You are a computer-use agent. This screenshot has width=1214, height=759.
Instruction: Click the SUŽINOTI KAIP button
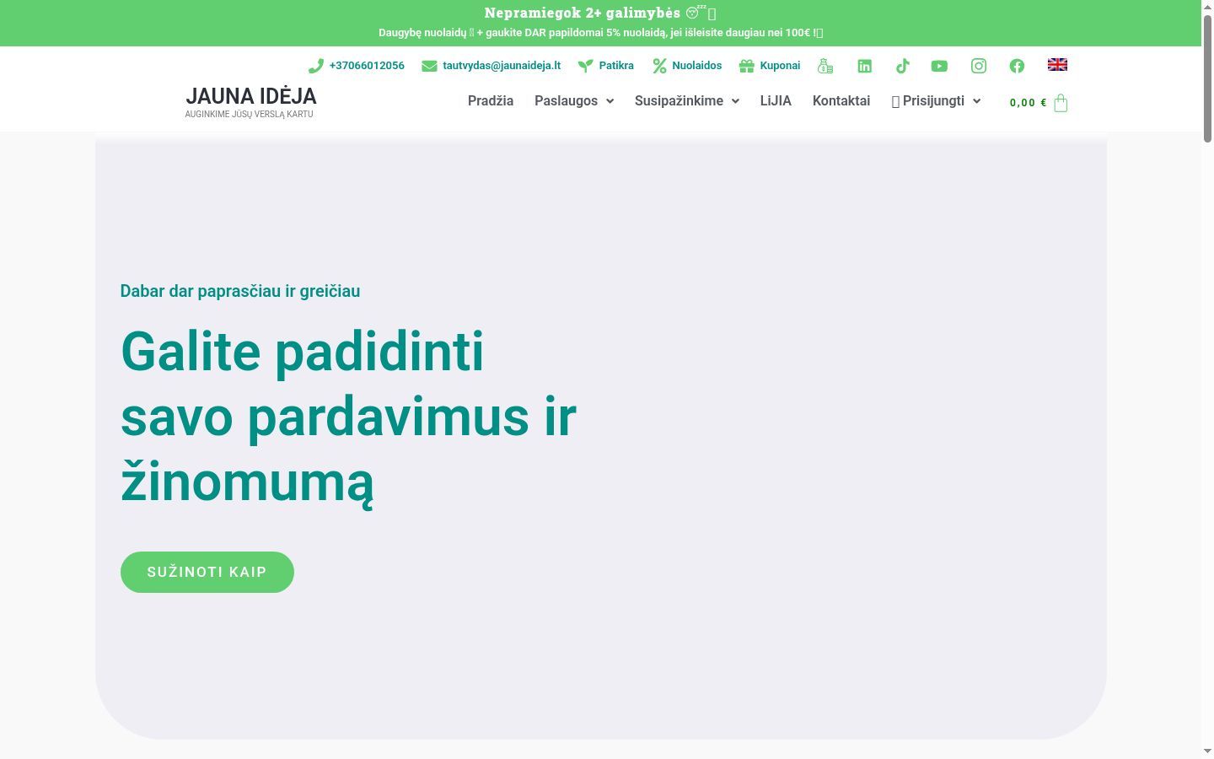point(207,572)
